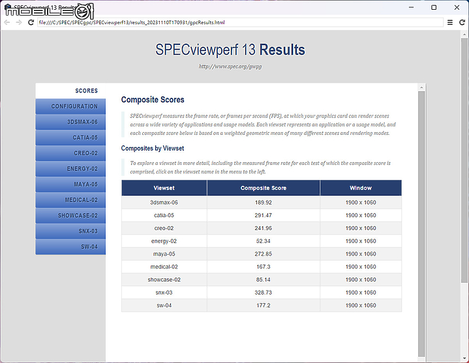Viewport: 469px width, 363px height.
Task: Click the 3dsmax-06 viewset cell
Action: pos(164,202)
